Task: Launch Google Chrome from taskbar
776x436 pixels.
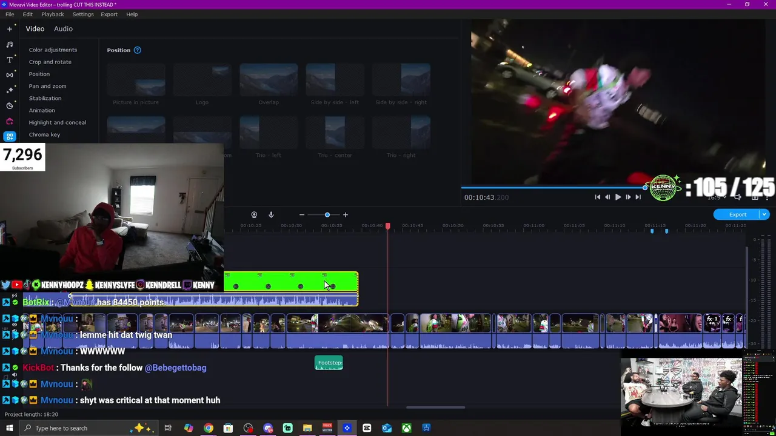Action: (x=208, y=428)
